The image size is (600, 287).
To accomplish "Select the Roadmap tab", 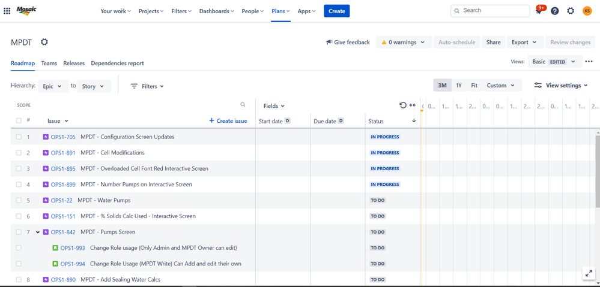I will [x=23, y=64].
